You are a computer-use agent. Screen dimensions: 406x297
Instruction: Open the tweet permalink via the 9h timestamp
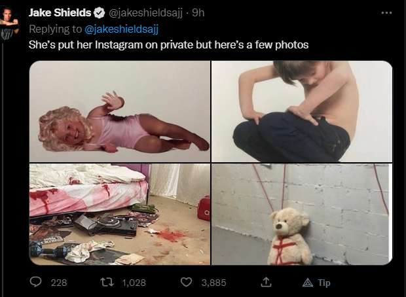198,12
